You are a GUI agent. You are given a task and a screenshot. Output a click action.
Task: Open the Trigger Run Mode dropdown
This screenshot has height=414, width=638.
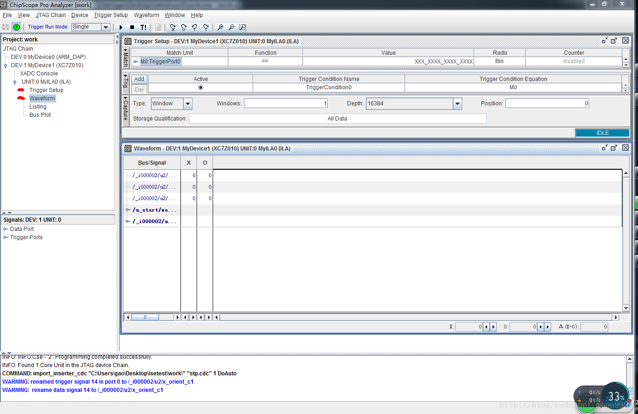point(106,27)
